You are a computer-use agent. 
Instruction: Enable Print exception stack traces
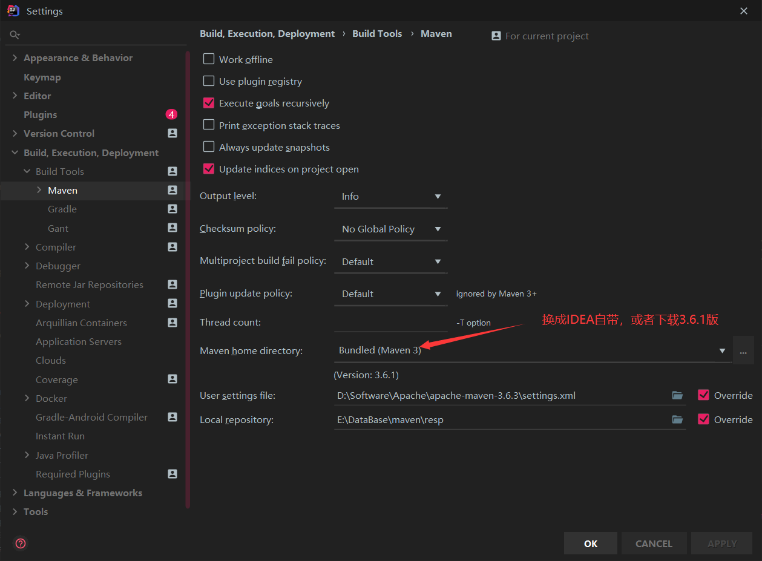(x=209, y=125)
